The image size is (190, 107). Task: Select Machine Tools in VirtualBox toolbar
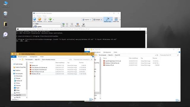click(x=107, y=20)
